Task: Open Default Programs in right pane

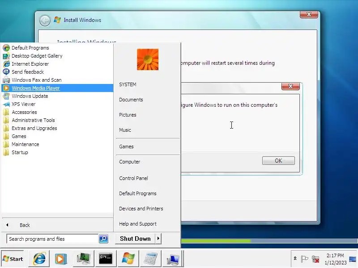Action: [x=138, y=193]
